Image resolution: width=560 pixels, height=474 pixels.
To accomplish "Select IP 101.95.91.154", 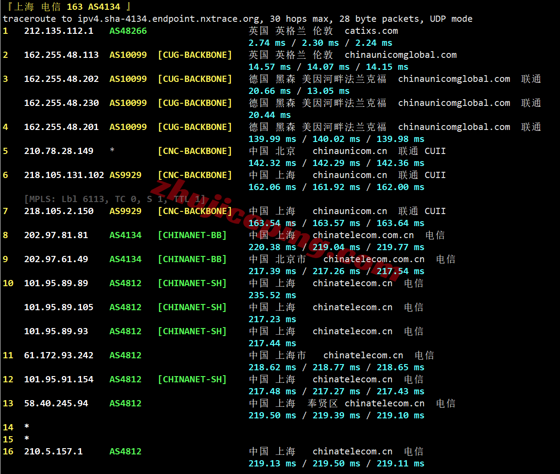I will (x=59, y=379).
